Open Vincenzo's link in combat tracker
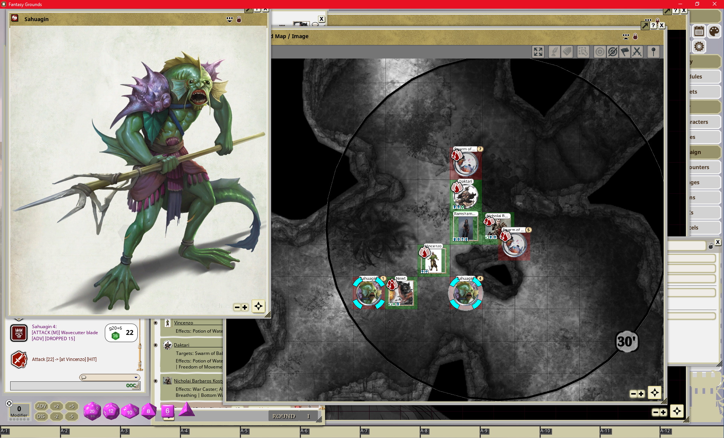This screenshot has height=438, width=724. click(183, 323)
